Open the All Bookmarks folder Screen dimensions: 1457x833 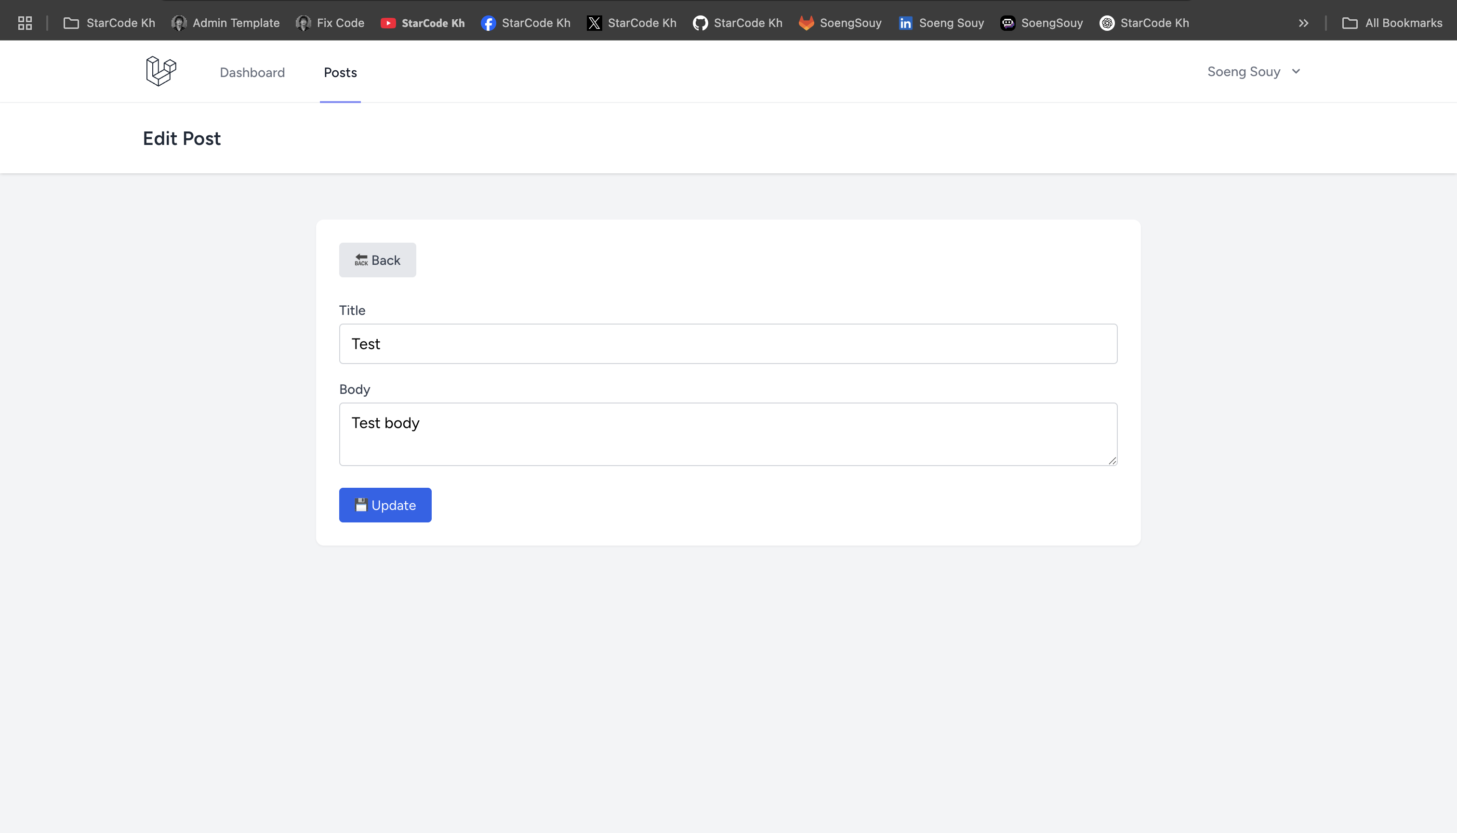(1392, 23)
